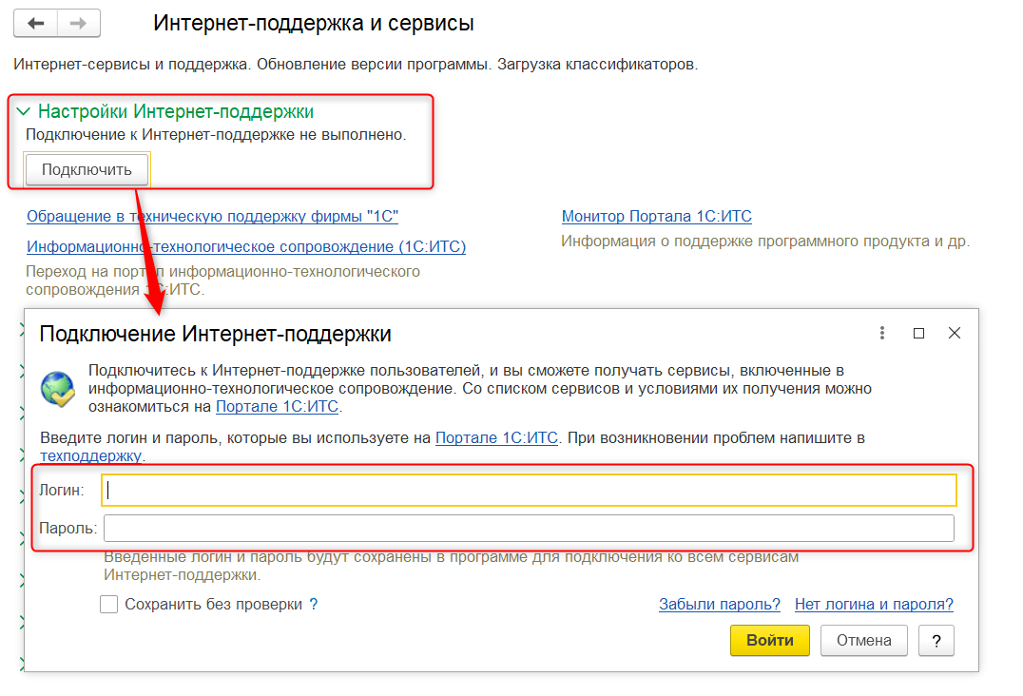The width and height of the screenshot is (1023, 696).
Task: Click the globe with checkmark icon
Action: click(x=57, y=389)
